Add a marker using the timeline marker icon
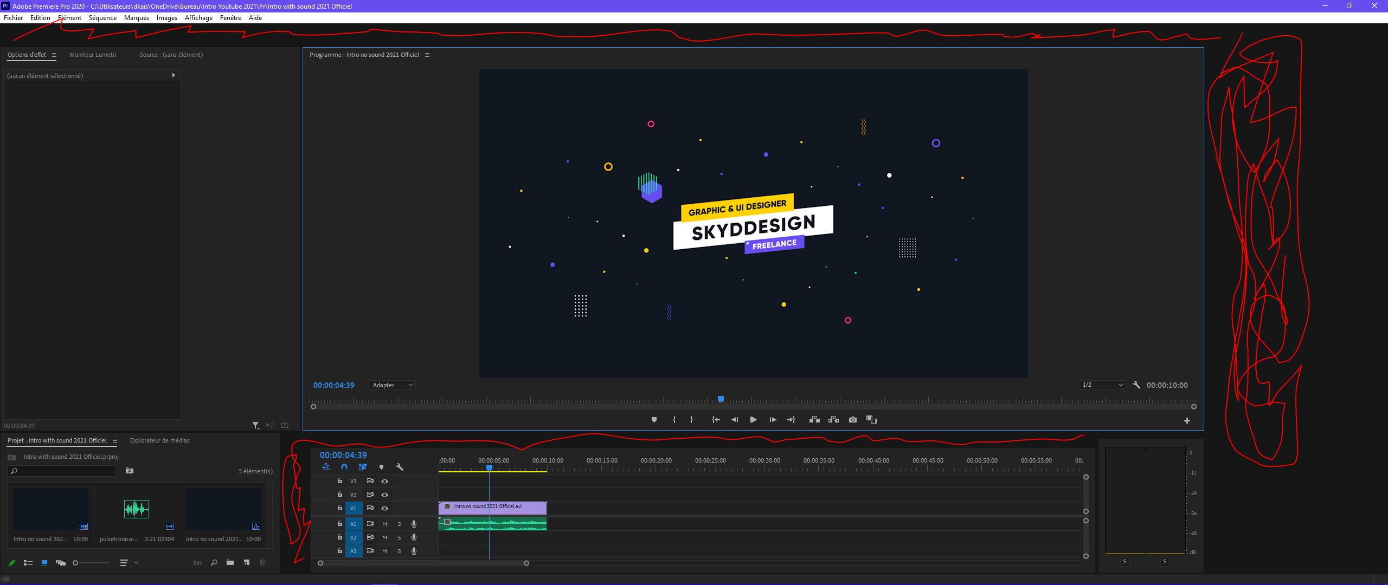This screenshot has height=585, width=1388. coord(381,466)
